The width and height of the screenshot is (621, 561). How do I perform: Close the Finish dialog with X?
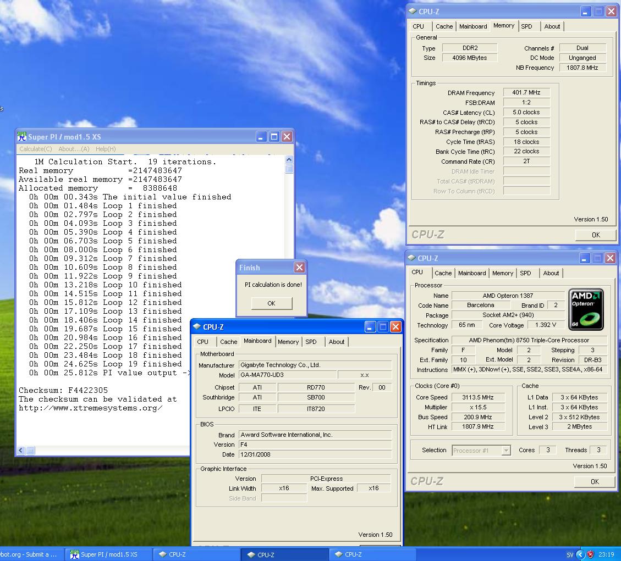click(x=299, y=268)
